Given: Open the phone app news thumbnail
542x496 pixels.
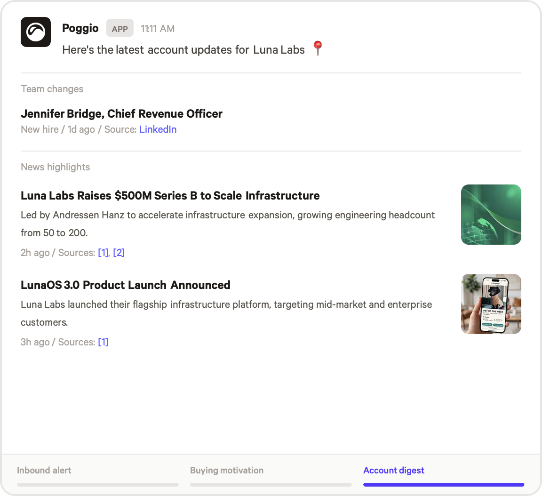Looking at the screenshot, I should coord(491,304).
